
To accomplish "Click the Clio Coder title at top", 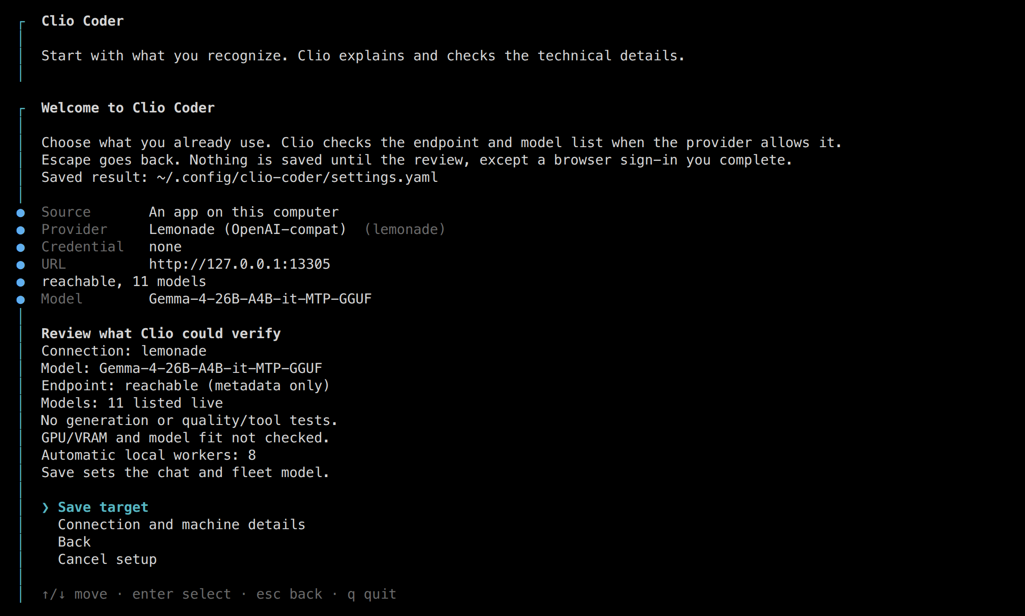I will (82, 21).
